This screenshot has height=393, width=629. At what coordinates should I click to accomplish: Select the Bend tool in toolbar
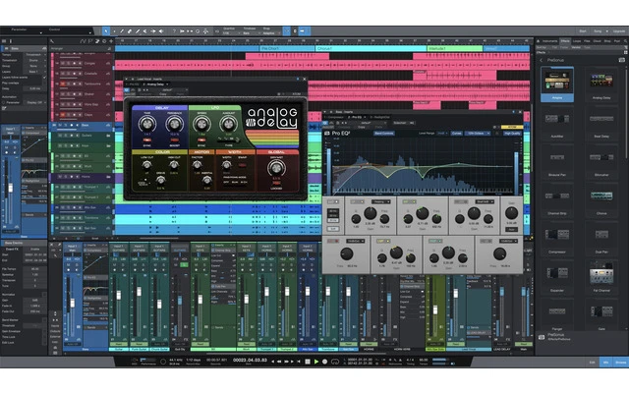[153, 30]
